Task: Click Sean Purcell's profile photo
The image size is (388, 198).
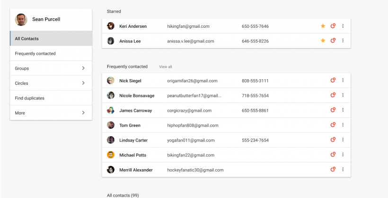Action: (x=21, y=19)
